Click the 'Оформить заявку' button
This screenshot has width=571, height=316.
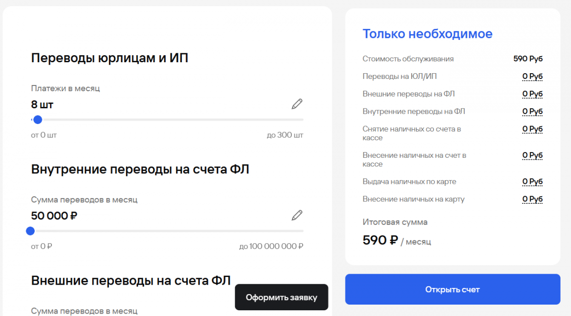click(281, 297)
